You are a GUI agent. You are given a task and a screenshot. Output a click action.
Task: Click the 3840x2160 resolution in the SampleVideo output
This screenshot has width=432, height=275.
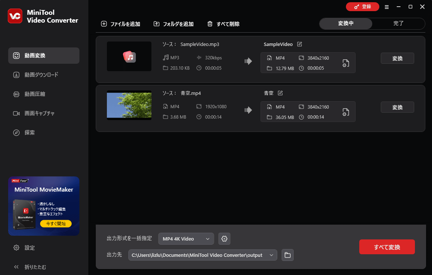tap(318, 58)
